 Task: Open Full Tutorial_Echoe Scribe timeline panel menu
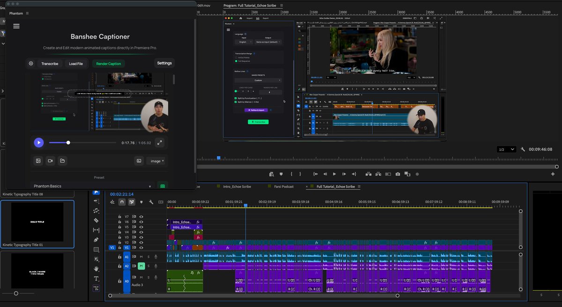click(359, 187)
